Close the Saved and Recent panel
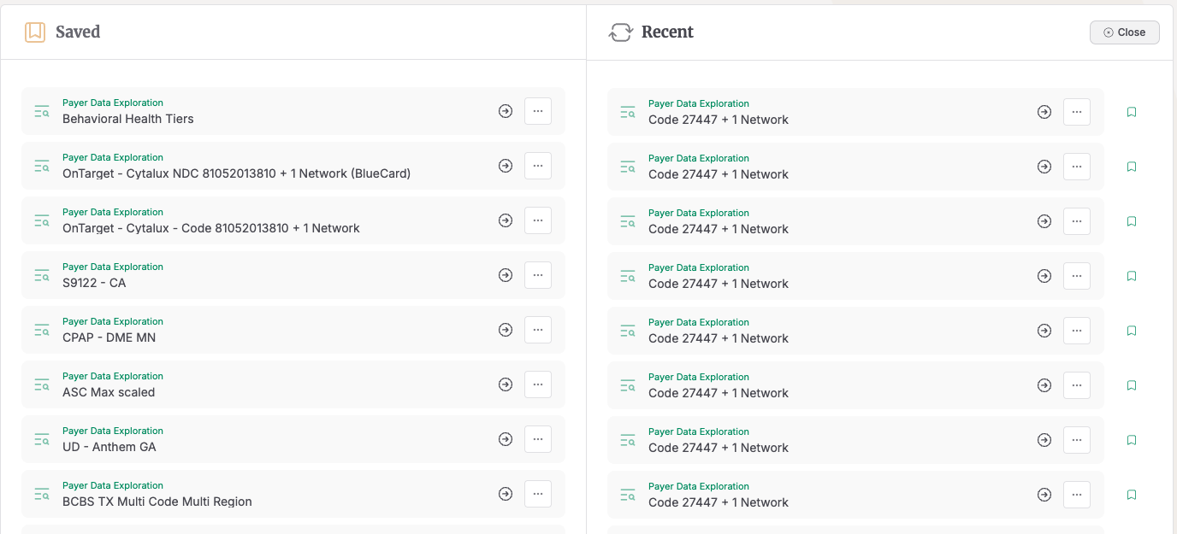1177x534 pixels. click(x=1125, y=32)
